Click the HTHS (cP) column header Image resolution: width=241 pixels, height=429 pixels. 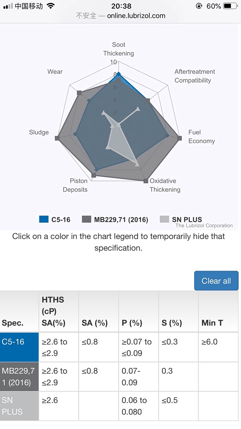click(x=59, y=311)
